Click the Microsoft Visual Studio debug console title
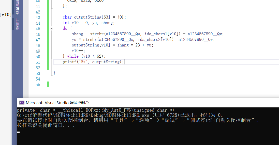 pyautogui.click(x=57, y=103)
